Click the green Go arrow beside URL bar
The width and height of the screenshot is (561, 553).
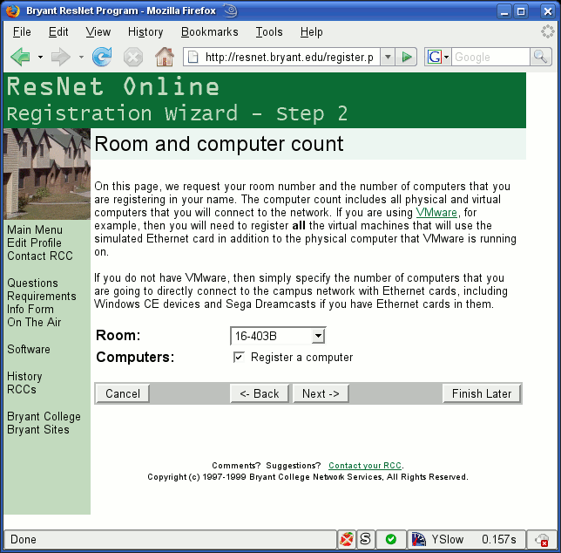[407, 57]
